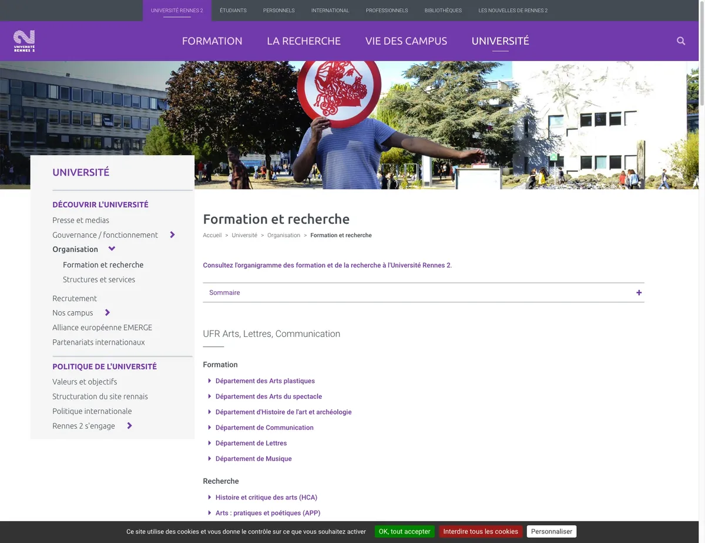Open Presse et medias sidebar link
705x543 pixels.
80,220
